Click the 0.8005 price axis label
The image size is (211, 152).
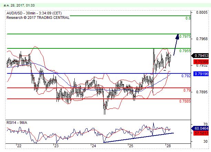[202, 12]
